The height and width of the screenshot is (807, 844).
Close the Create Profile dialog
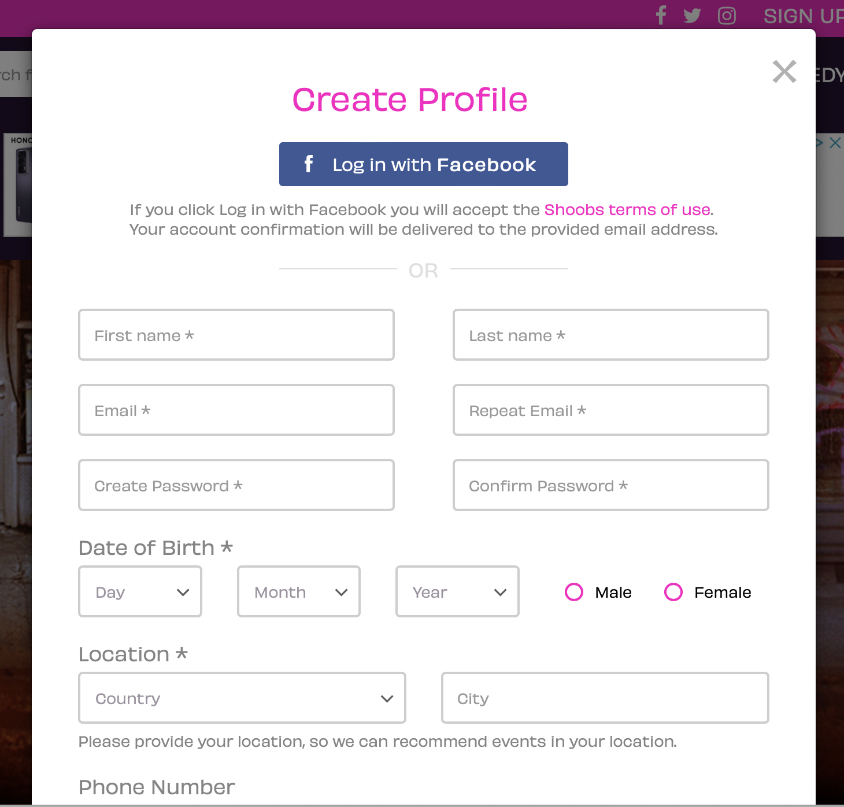[x=784, y=72]
